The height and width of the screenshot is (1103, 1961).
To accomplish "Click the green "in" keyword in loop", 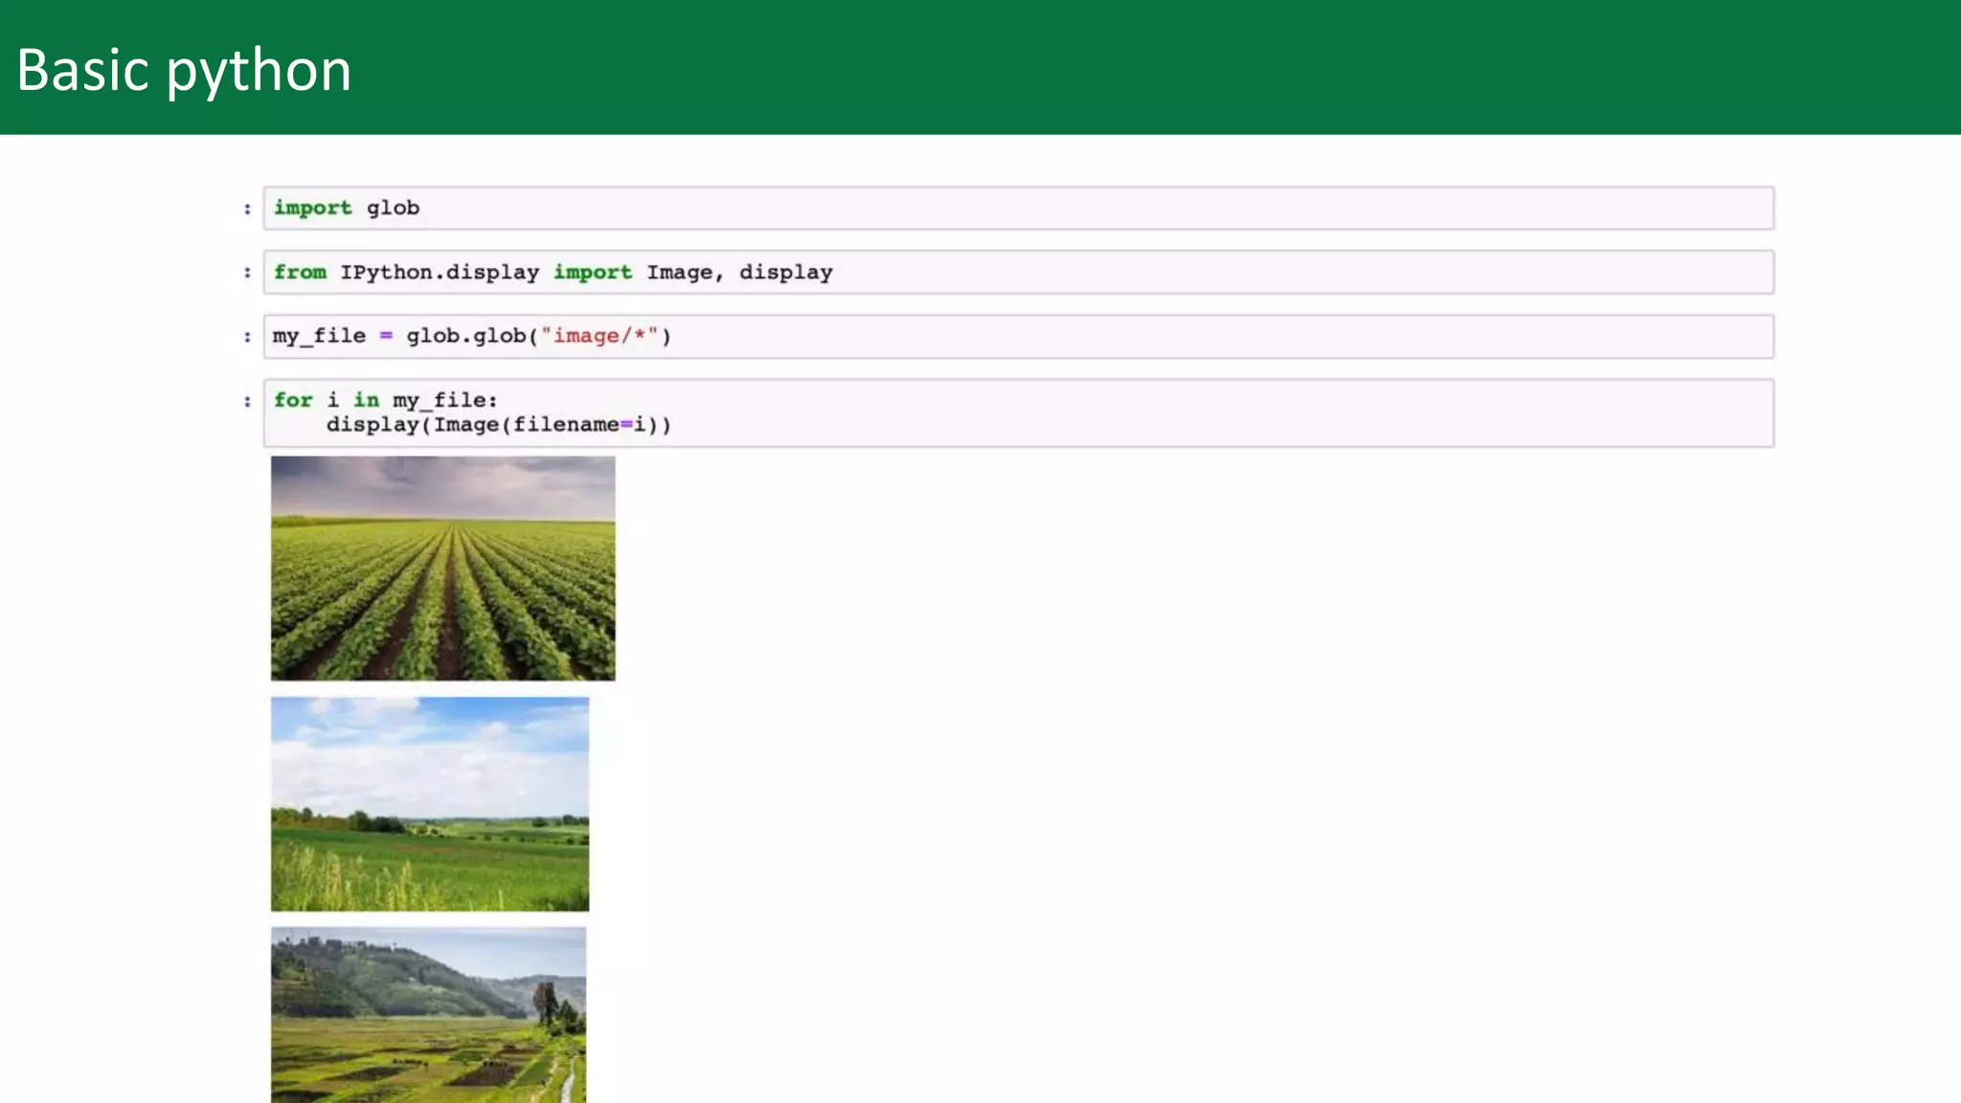I will (366, 400).
